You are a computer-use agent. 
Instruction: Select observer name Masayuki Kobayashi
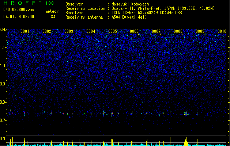click(131, 4)
